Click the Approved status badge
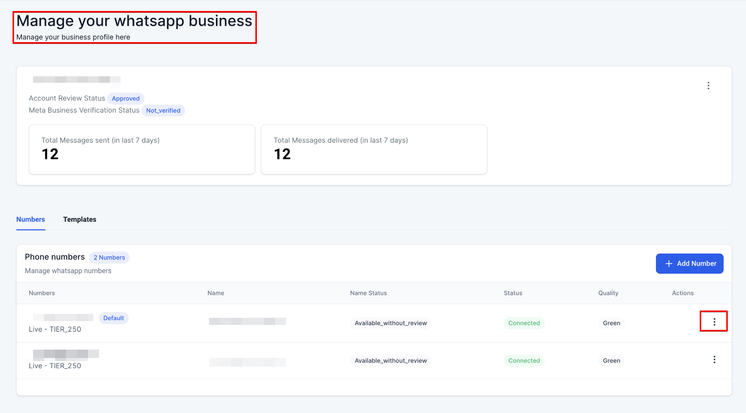746x413 pixels. click(126, 98)
